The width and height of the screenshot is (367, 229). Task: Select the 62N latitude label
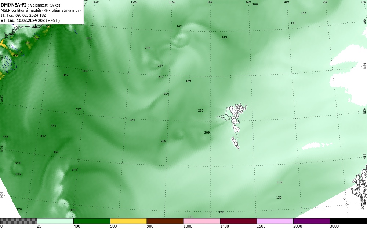click(x=365, y=111)
